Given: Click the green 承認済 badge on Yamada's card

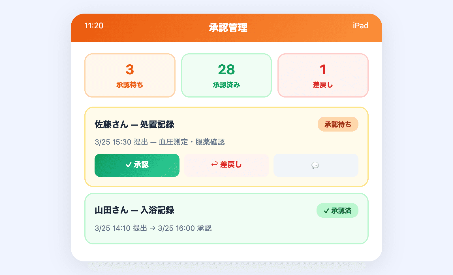Looking at the screenshot, I should coord(337,211).
